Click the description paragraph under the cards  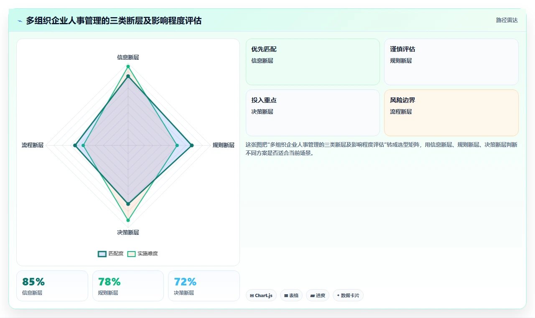coord(382,149)
